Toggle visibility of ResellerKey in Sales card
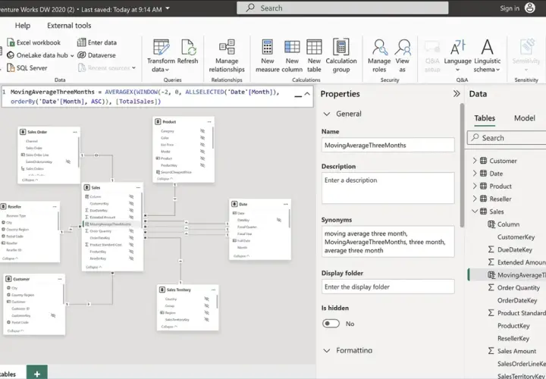The width and height of the screenshot is (546, 379). pyautogui.click(x=131, y=258)
